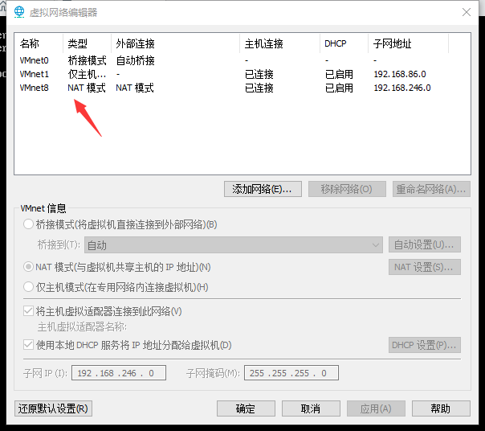Click the 子网掩码 input field
485x431 pixels.
point(291,373)
